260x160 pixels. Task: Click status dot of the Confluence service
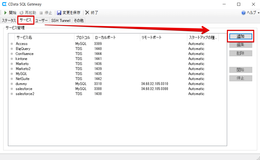[12, 54]
